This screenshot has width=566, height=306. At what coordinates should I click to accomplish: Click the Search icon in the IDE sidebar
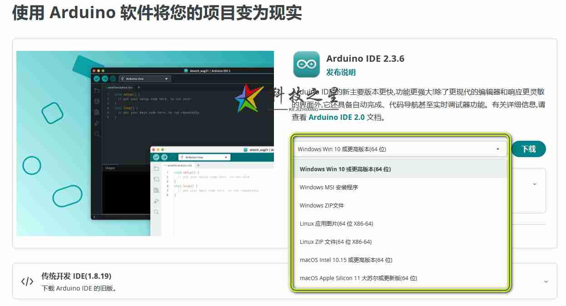coord(96,132)
